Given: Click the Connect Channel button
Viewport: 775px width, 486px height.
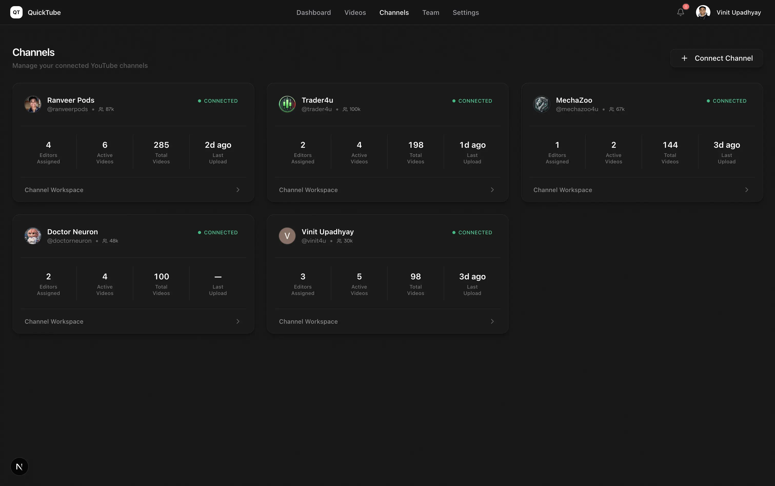Looking at the screenshot, I should [717, 58].
